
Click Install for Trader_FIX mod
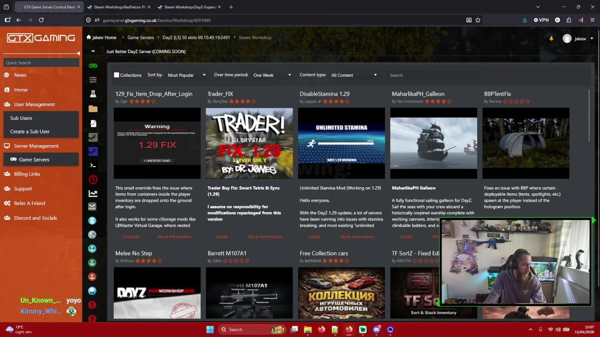222,237
